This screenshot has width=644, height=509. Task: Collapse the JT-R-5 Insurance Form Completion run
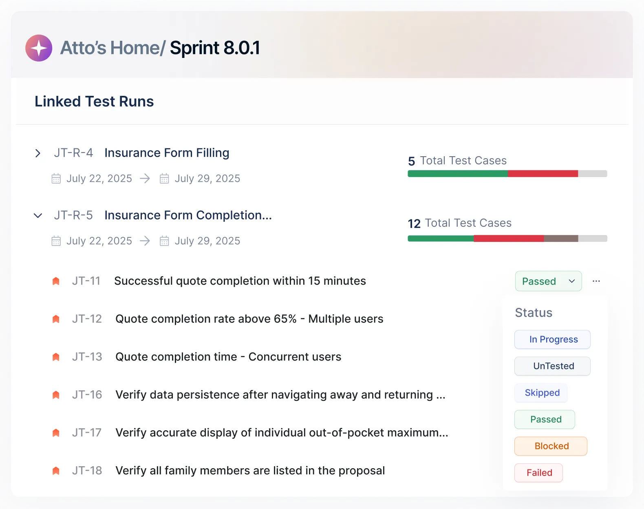(x=38, y=216)
